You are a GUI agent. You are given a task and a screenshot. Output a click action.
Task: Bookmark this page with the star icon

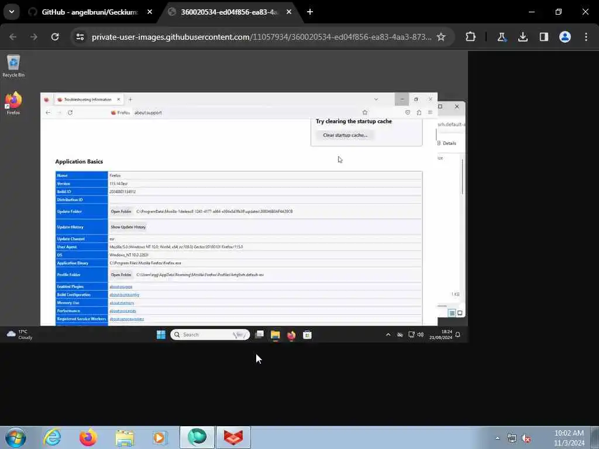(x=441, y=37)
